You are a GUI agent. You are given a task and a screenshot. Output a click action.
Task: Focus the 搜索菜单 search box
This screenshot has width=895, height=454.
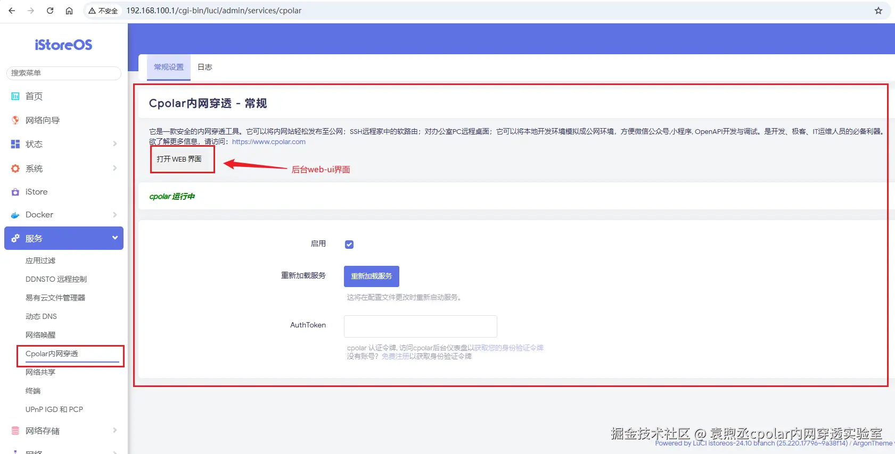pos(64,73)
